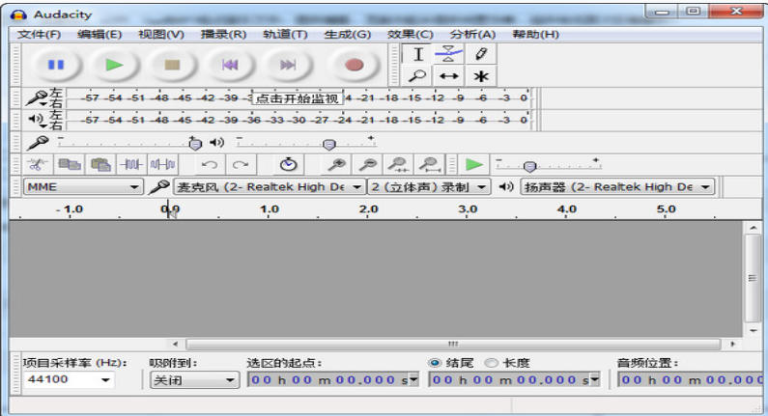
Task: Open the 效果(C) menu
Action: coord(410,34)
